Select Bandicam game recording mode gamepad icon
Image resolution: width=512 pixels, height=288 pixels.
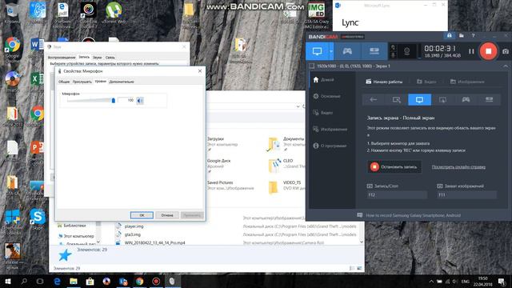tap(347, 51)
